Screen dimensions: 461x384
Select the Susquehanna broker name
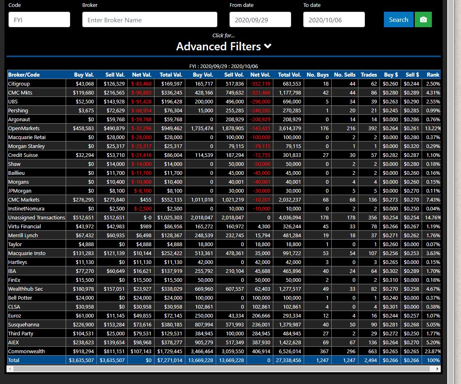coord(24,325)
